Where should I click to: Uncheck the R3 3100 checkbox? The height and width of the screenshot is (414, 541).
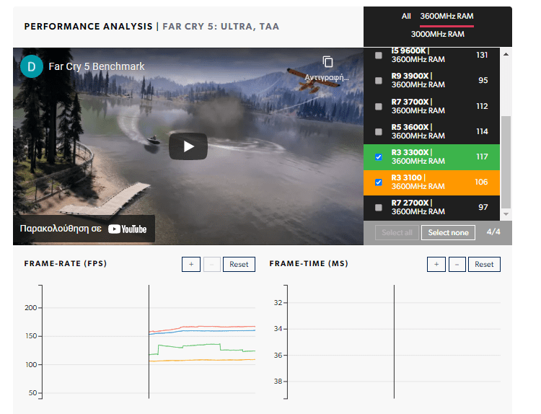click(x=379, y=182)
